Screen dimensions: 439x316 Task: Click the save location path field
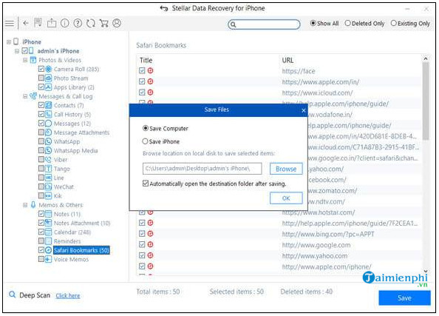click(203, 169)
